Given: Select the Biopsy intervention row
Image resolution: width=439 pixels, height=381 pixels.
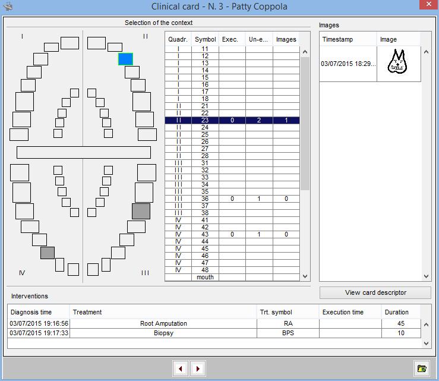Looking at the screenshot, I should click(163, 333).
